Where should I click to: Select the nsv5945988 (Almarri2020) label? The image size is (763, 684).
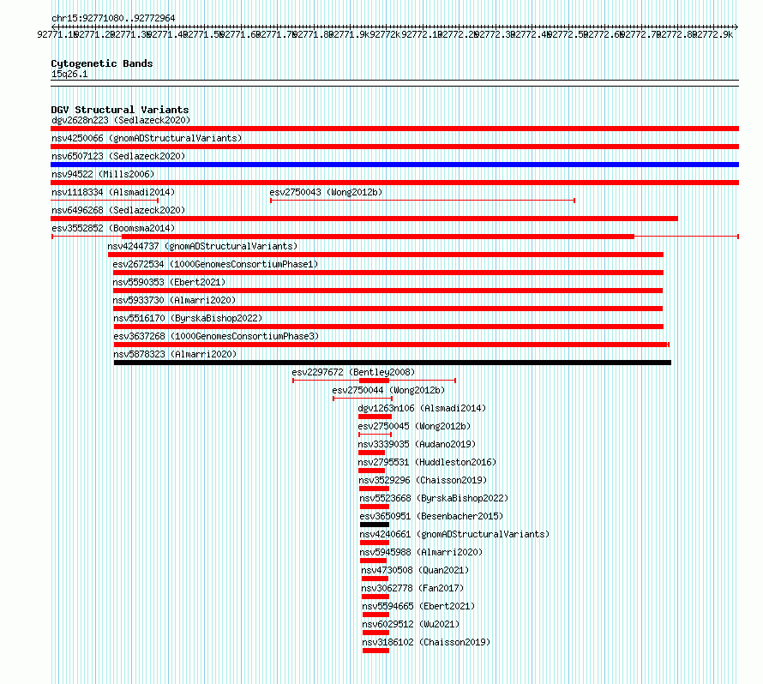point(422,552)
